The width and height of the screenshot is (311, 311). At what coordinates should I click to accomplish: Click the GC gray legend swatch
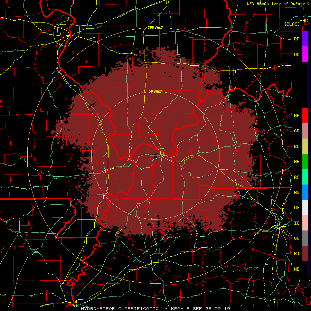305,238
